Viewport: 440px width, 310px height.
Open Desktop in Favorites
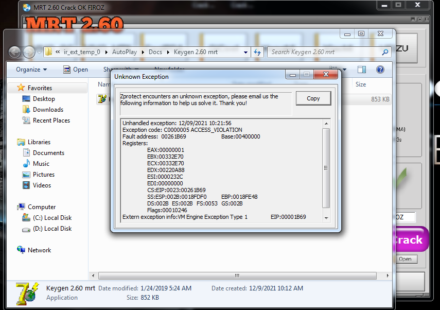click(x=44, y=99)
